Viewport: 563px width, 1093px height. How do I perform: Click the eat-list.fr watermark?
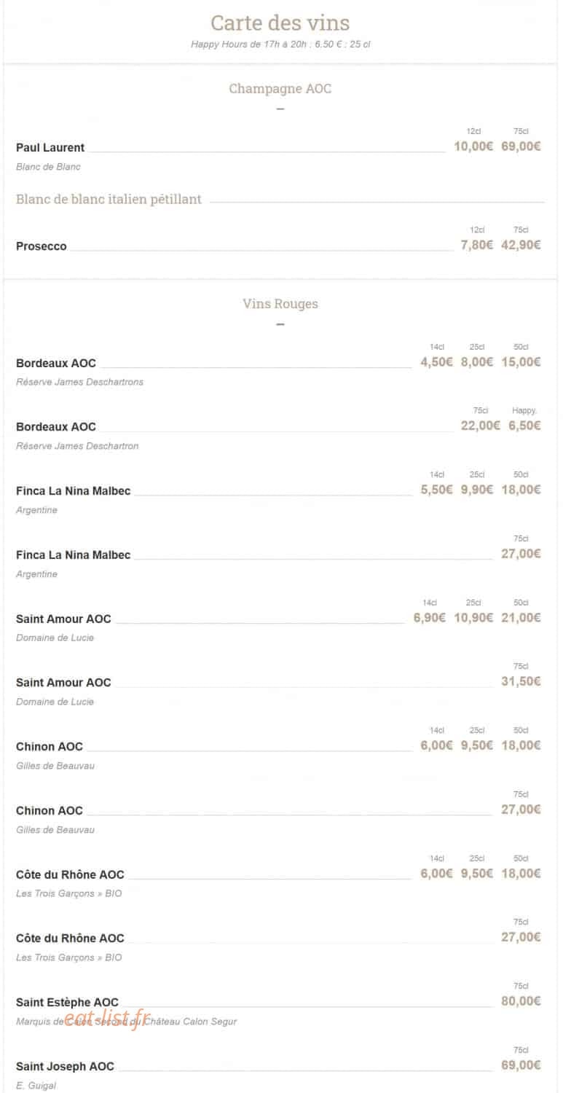102,1020
